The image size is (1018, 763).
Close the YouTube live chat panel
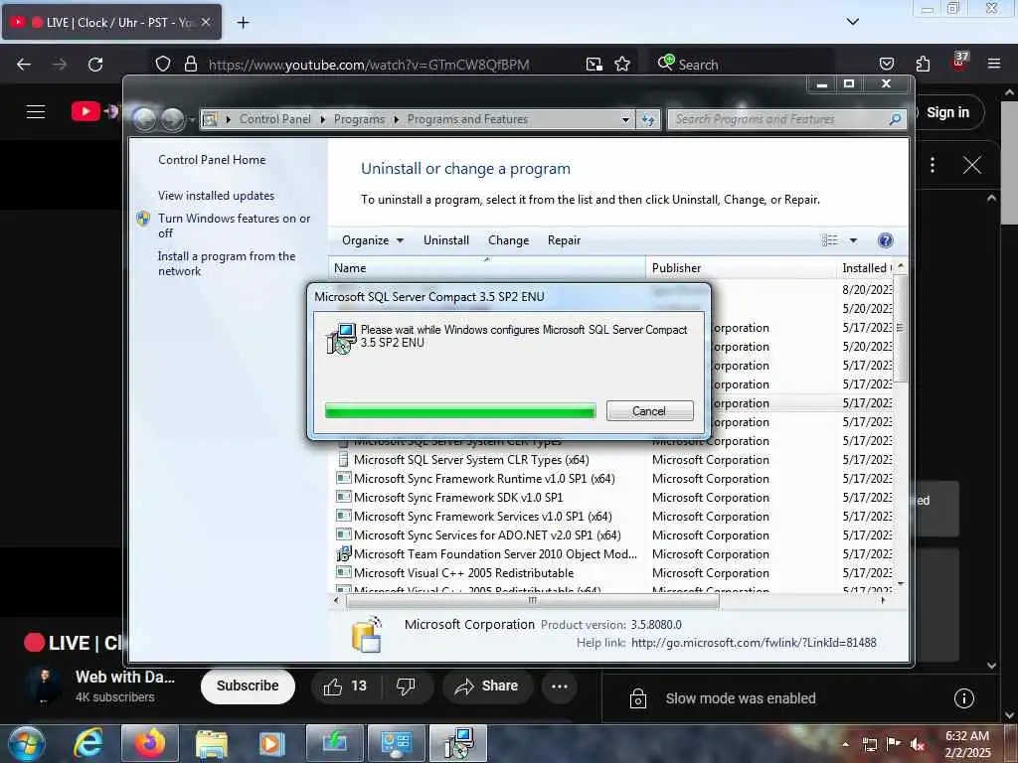(x=972, y=165)
